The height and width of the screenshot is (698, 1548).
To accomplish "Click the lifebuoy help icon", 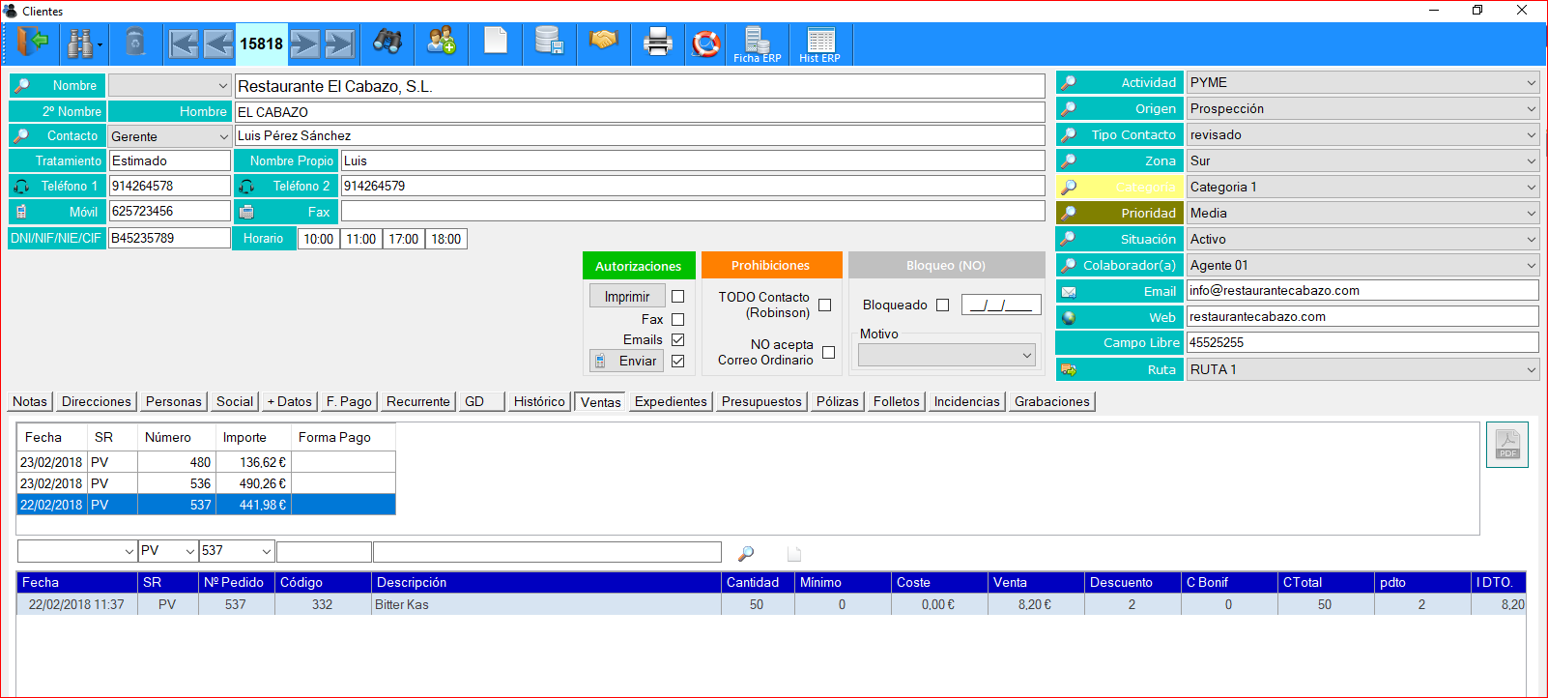I will point(705,44).
